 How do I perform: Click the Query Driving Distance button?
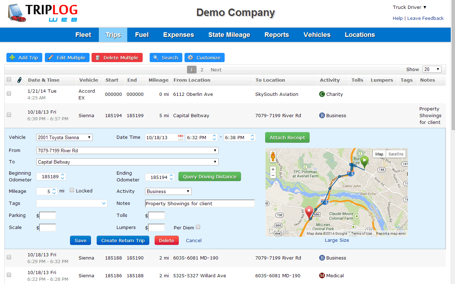209,176
